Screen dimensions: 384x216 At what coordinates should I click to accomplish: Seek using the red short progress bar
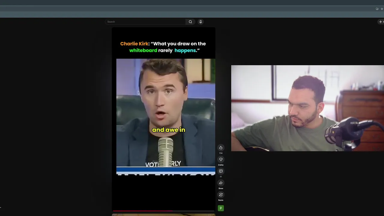point(163,211)
